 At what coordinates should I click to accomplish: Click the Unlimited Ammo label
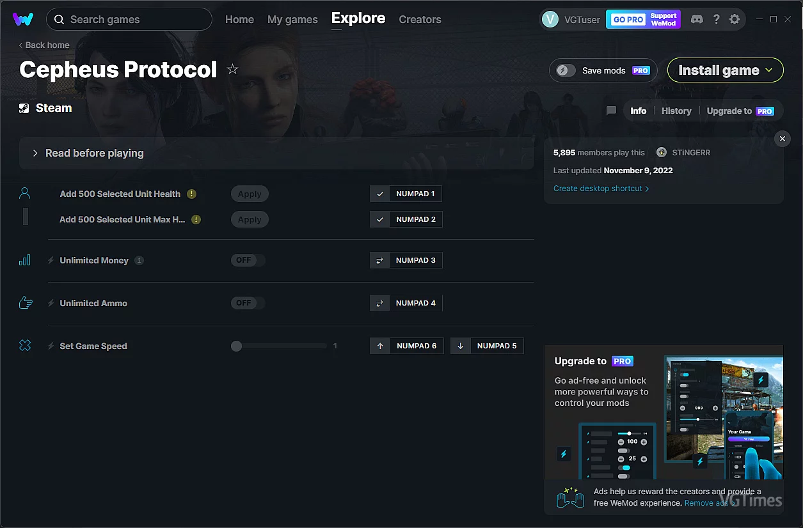(93, 303)
